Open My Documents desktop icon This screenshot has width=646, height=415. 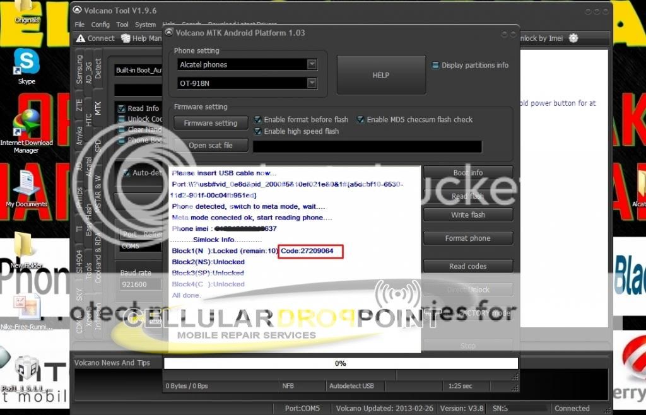click(26, 185)
